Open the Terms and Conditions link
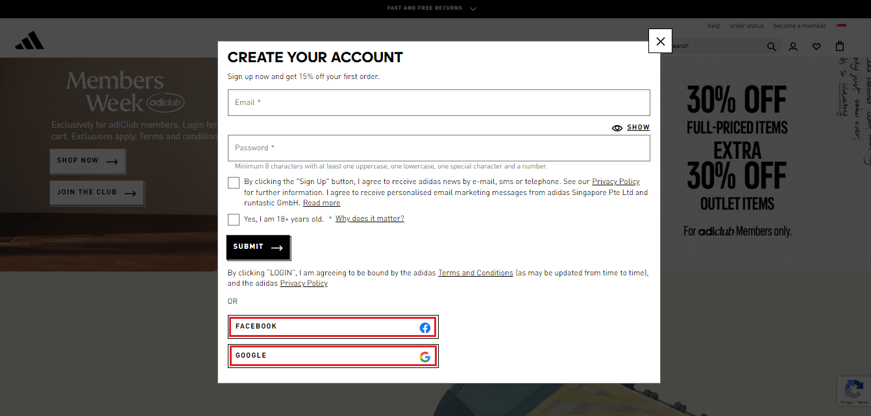 [x=476, y=273]
